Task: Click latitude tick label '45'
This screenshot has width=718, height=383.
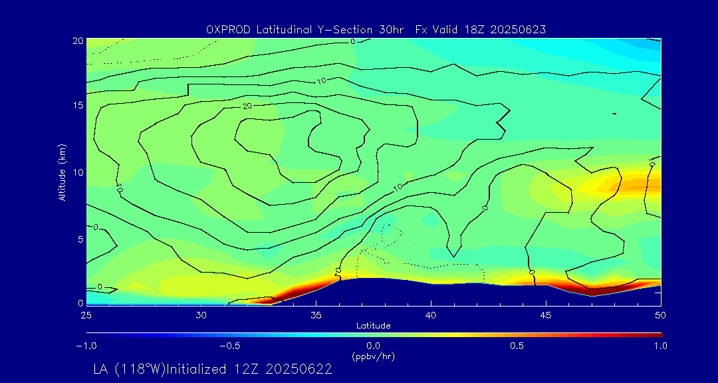Action: (546, 315)
